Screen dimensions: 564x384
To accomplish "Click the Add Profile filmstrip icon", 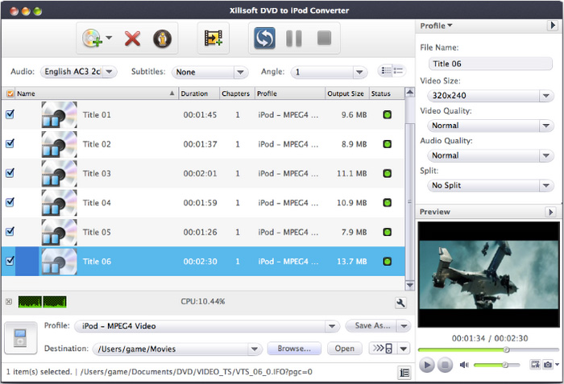I will pos(214,38).
